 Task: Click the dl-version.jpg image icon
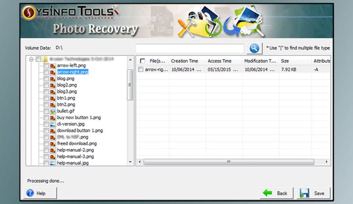coord(53,124)
